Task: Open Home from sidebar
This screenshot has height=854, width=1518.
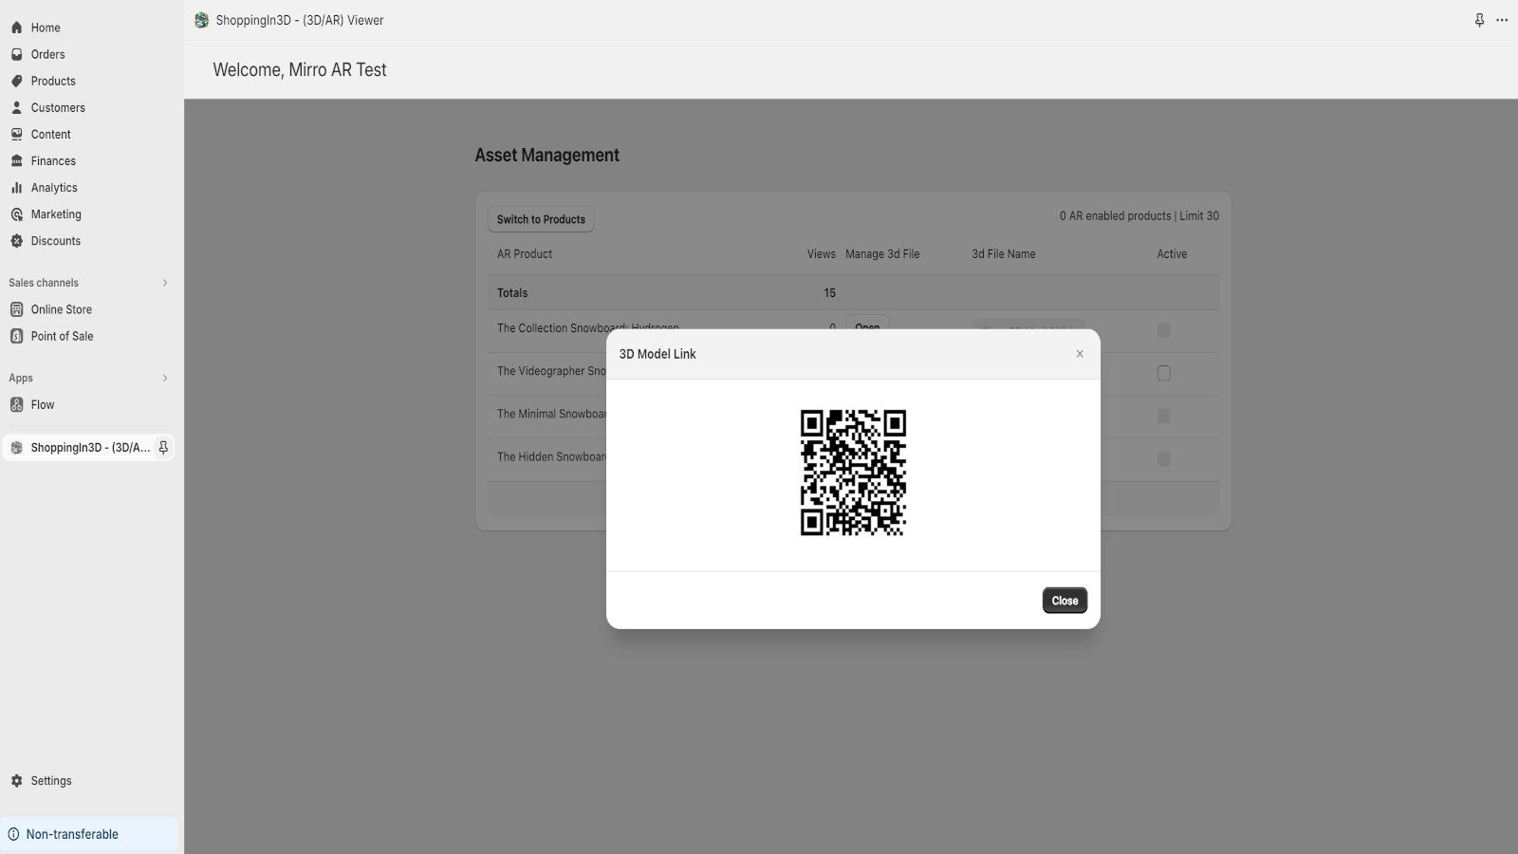Action: click(45, 28)
